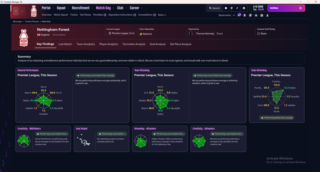Click the Tactics Planner breadcrumb link
The image size is (320, 172).
tap(32, 21)
